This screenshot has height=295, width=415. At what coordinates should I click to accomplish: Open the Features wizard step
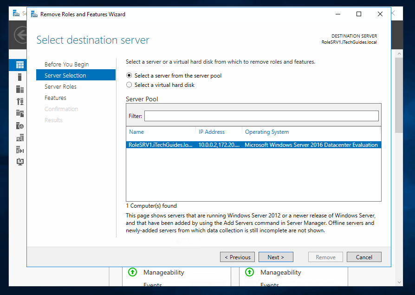pyautogui.click(x=55, y=98)
